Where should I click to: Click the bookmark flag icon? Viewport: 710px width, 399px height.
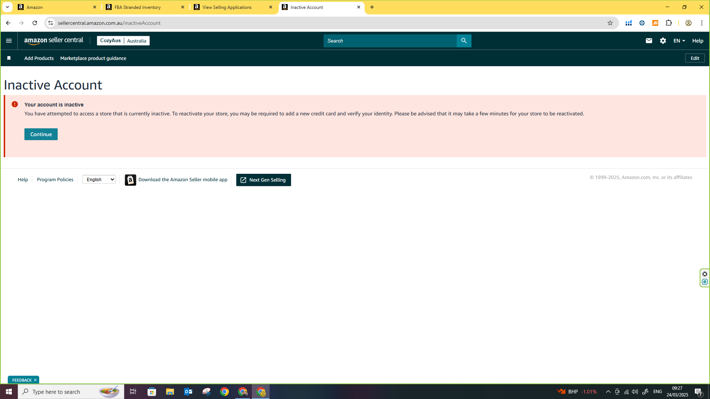point(9,58)
